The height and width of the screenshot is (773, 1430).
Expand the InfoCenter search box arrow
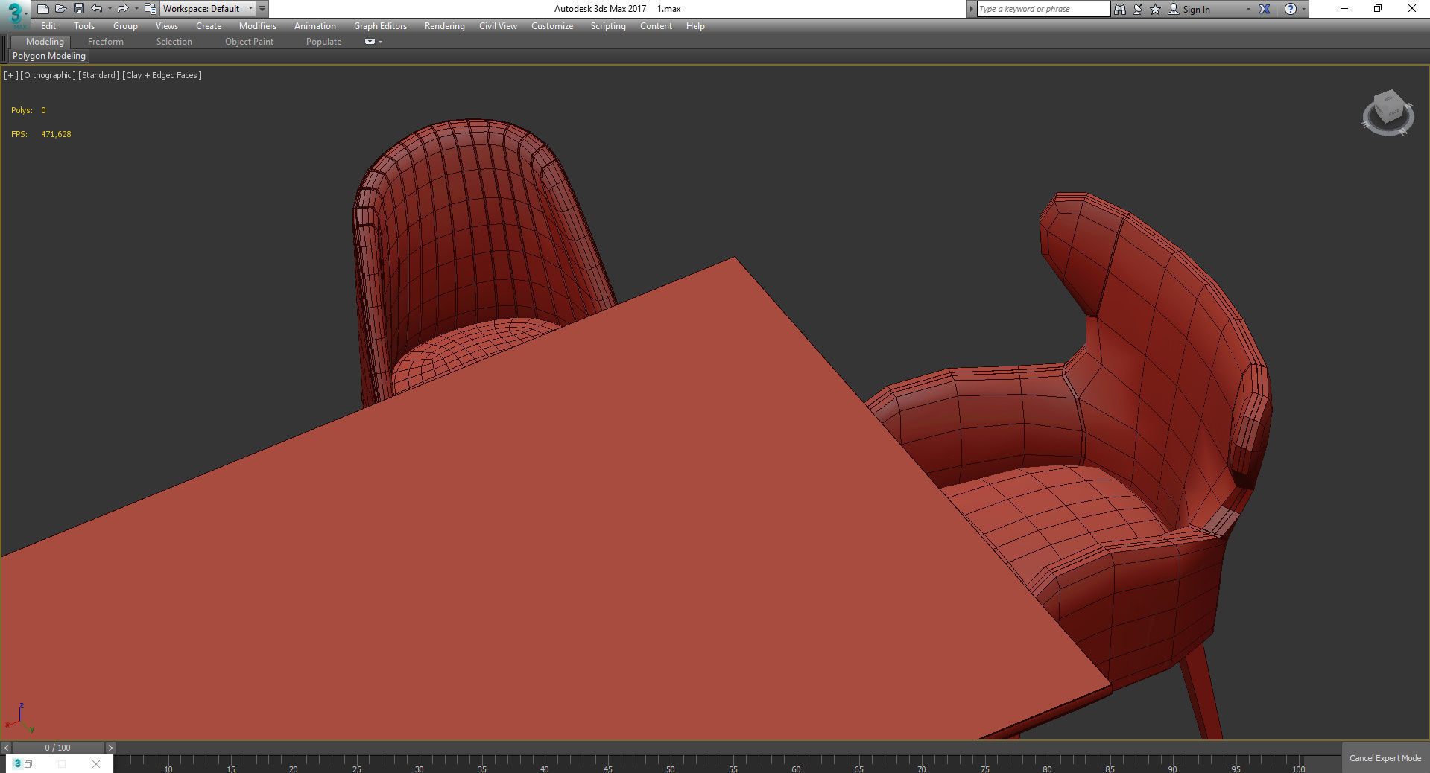(971, 9)
